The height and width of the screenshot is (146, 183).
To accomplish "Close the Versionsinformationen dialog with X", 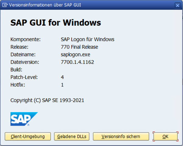I will [178, 5].
